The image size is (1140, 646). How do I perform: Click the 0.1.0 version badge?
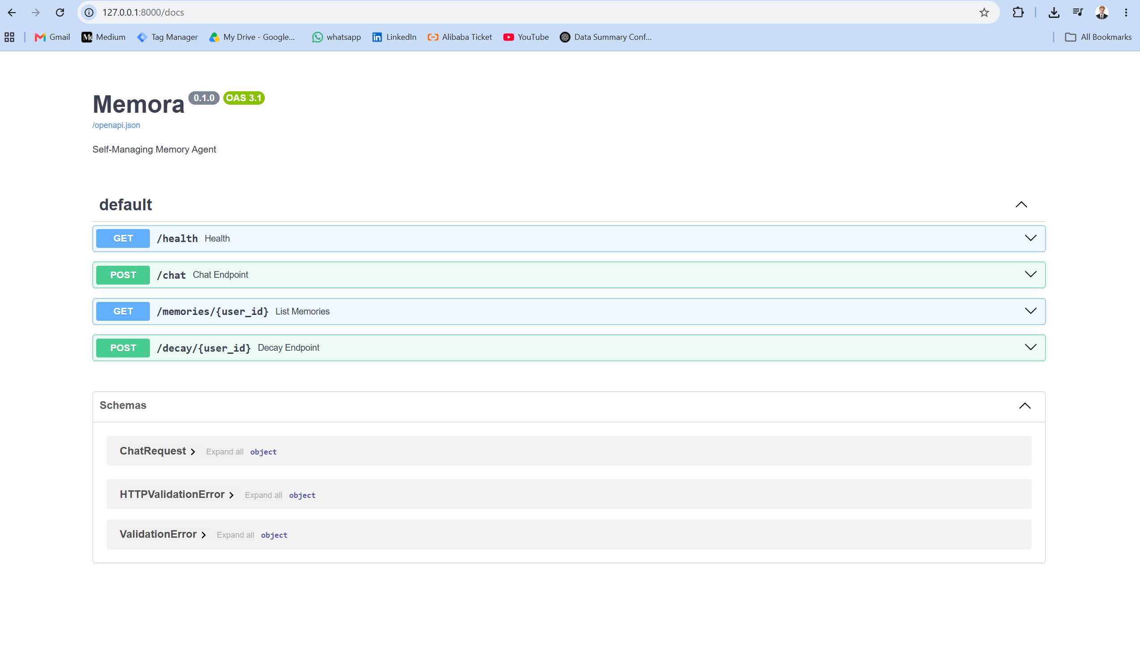(x=204, y=98)
